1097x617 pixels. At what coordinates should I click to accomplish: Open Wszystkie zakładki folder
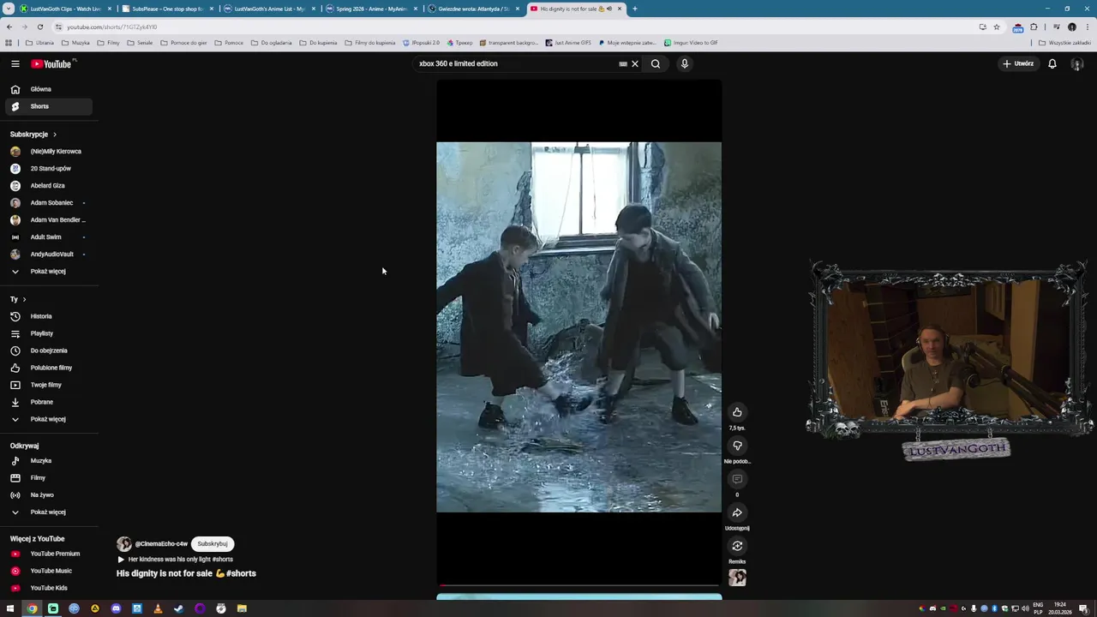point(1065,43)
